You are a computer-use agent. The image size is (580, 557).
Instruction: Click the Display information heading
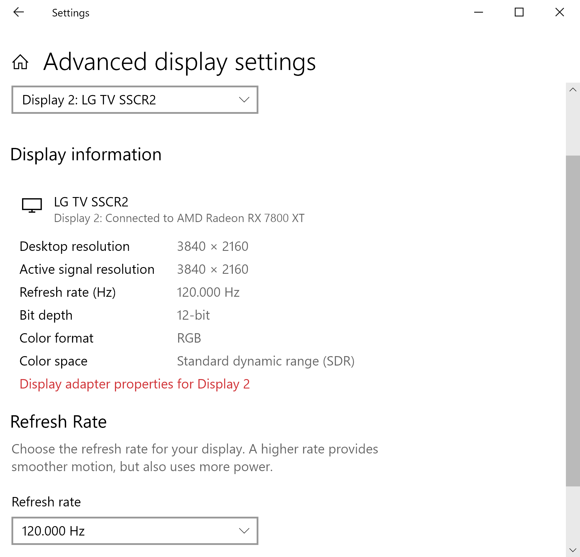tap(86, 154)
